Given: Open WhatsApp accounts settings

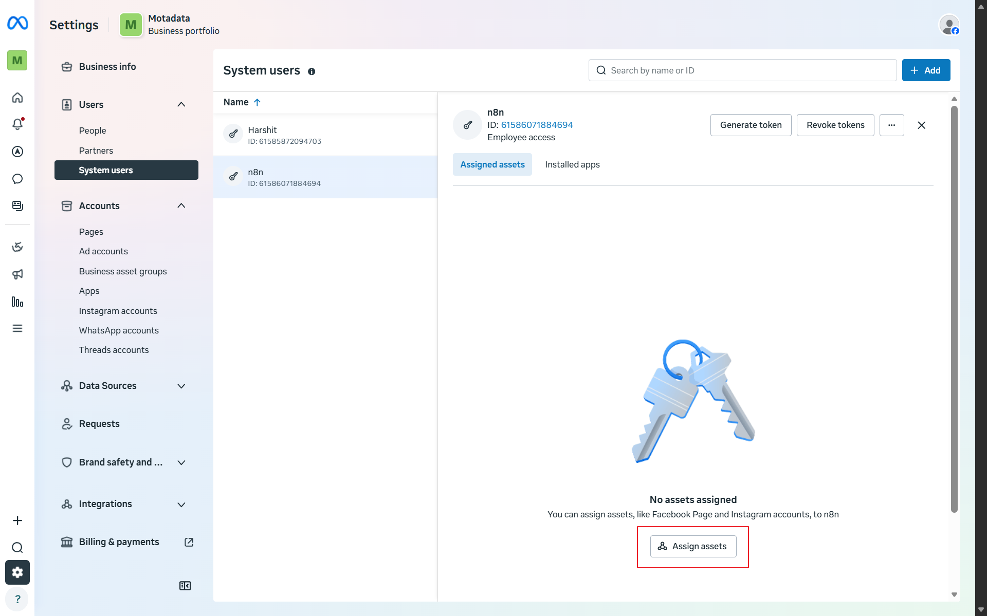Looking at the screenshot, I should point(119,330).
